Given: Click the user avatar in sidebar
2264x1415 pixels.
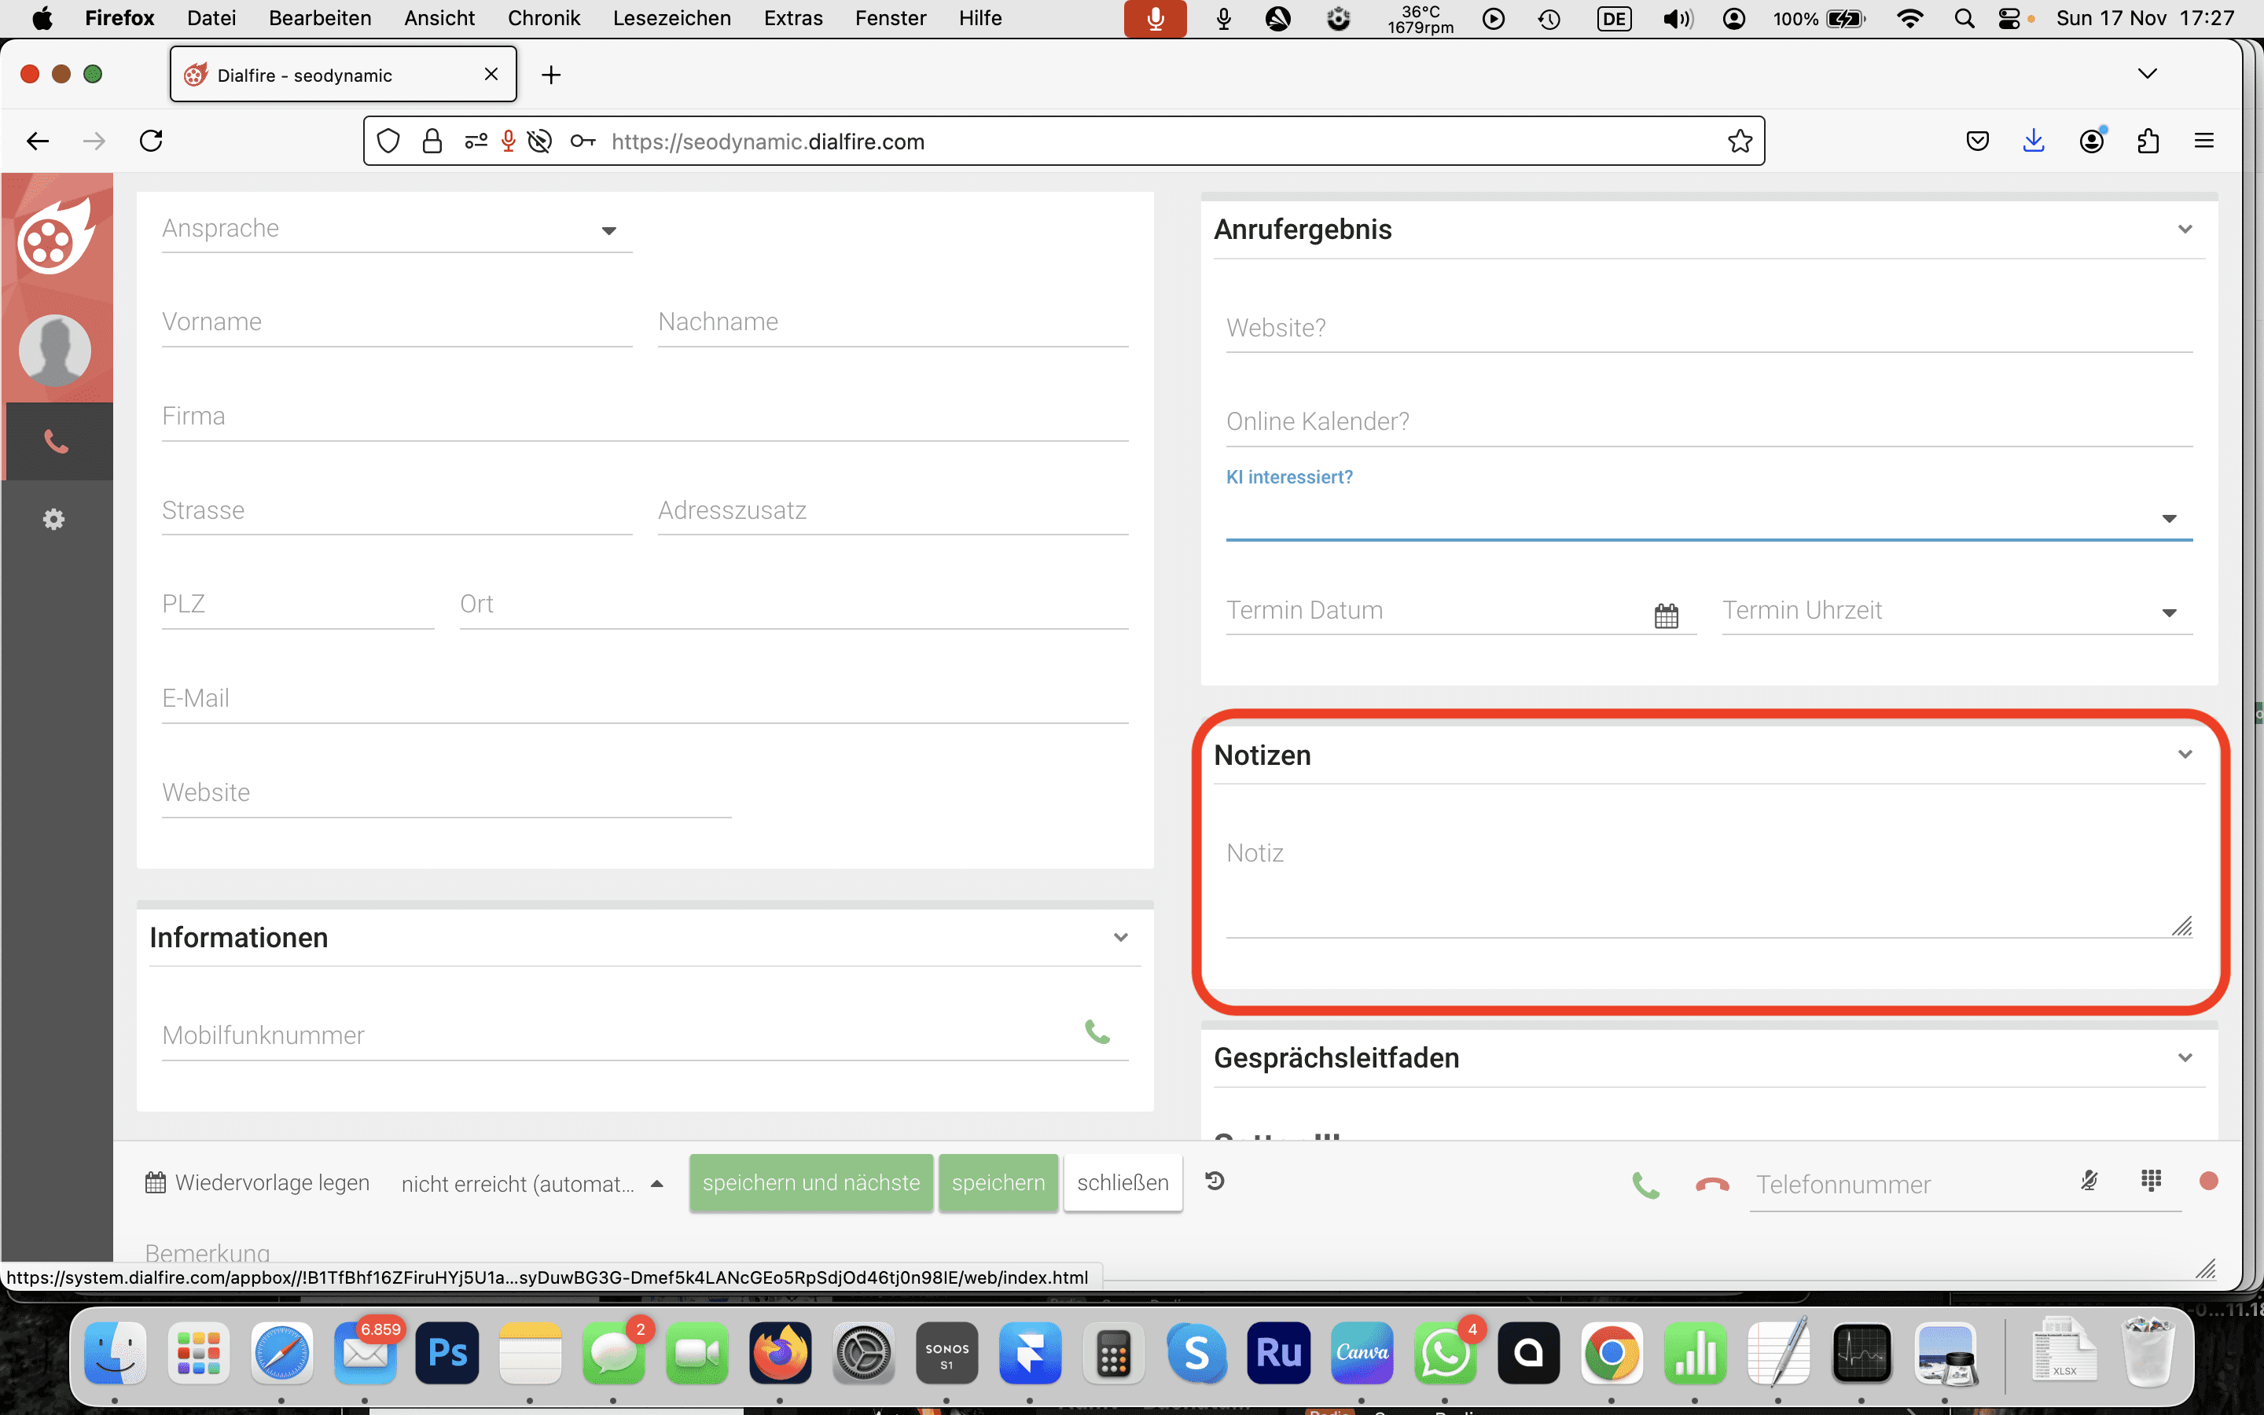Looking at the screenshot, I should tap(55, 350).
